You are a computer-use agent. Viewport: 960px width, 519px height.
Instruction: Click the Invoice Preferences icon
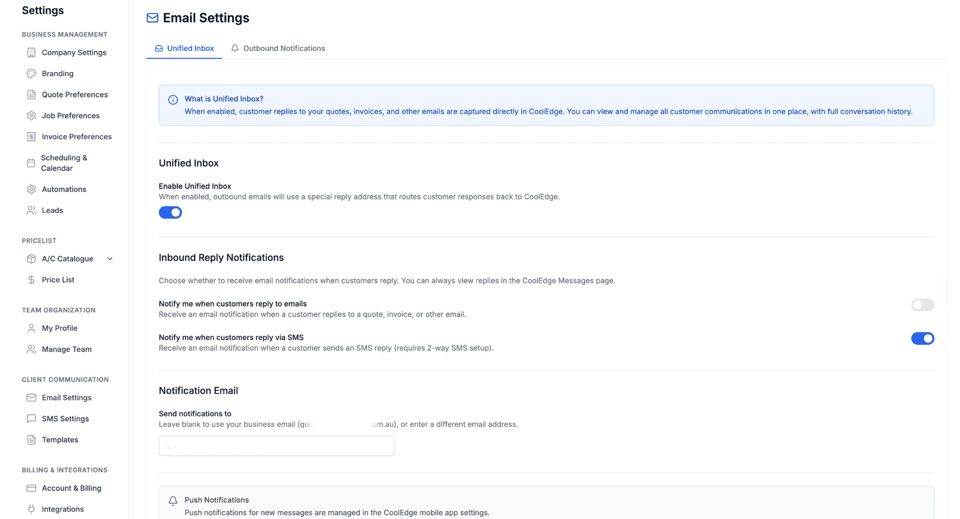click(x=31, y=136)
